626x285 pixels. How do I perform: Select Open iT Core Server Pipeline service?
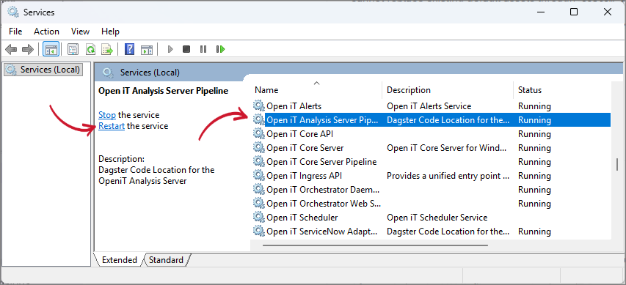[432, 162]
